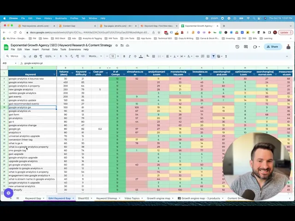
Task: Open the Format menu in Sheets
Action: [x=46, y=49]
